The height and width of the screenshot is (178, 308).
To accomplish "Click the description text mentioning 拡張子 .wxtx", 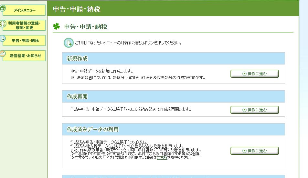I will (131, 109).
